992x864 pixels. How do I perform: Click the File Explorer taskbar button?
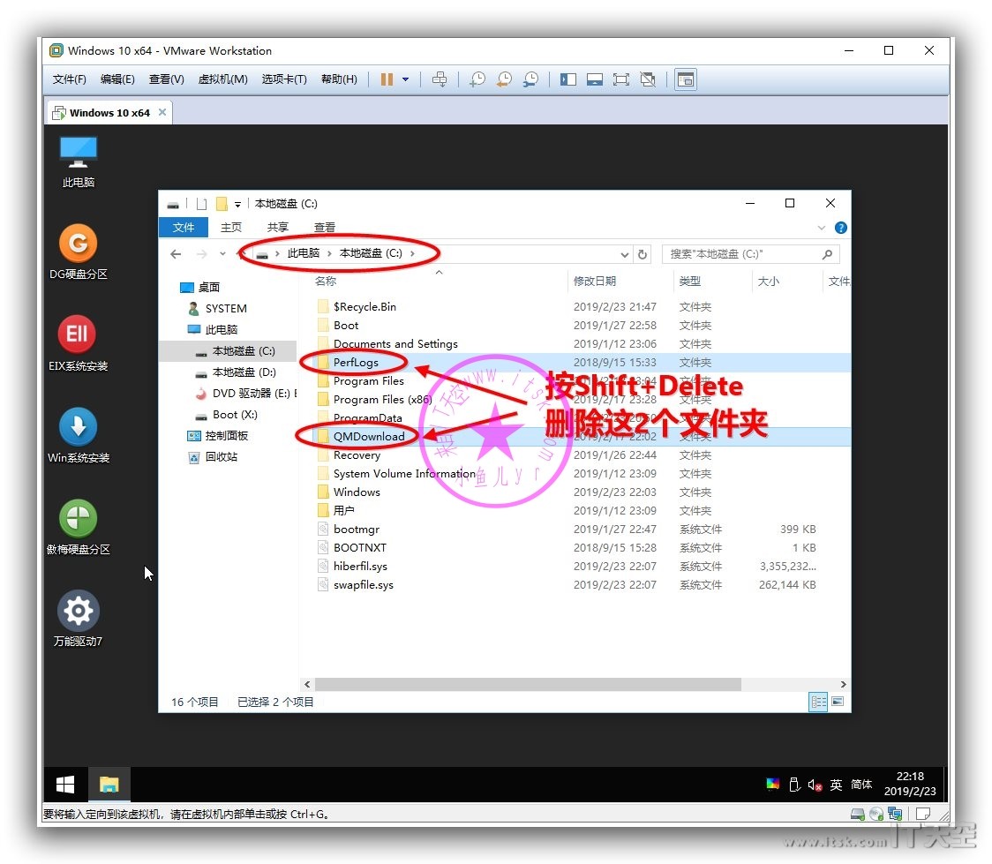[x=109, y=785]
